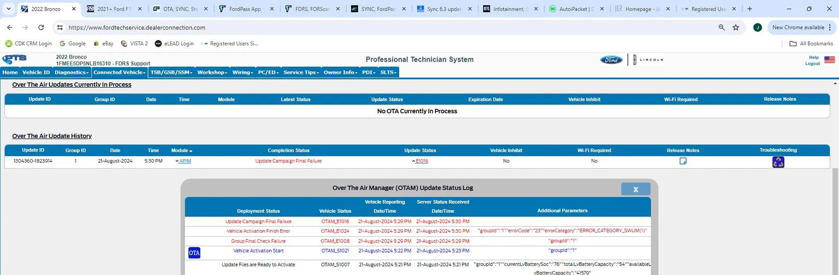The height and width of the screenshot is (275, 839).
Task: Click the blue OTA icon in the status log
Action: click(x=194, y=253)
